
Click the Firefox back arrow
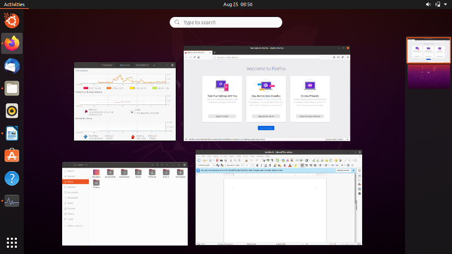[x=186, y=58]
